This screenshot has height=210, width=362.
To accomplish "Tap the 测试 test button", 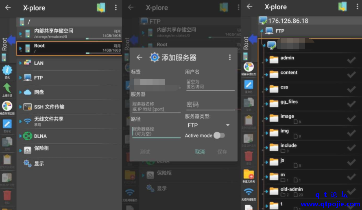I will [145, 152].
